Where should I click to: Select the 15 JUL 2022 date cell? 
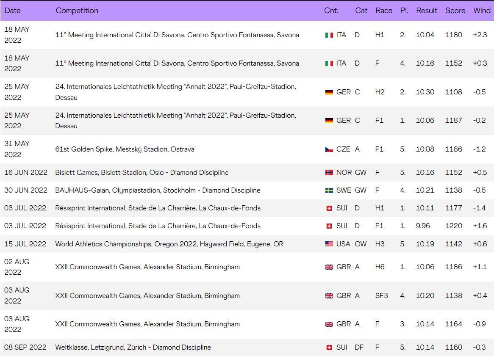[25, 244]
